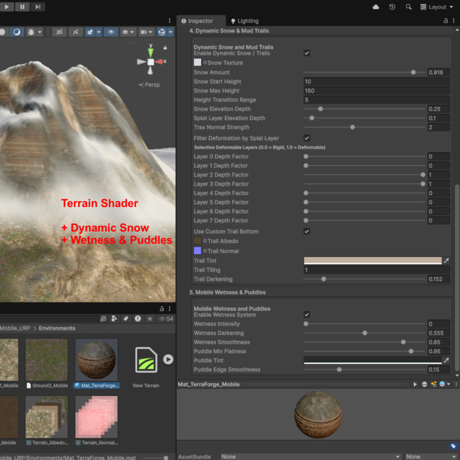Click the Height Transition Range field
Screen dimensions: 460x460
(377, 99)
